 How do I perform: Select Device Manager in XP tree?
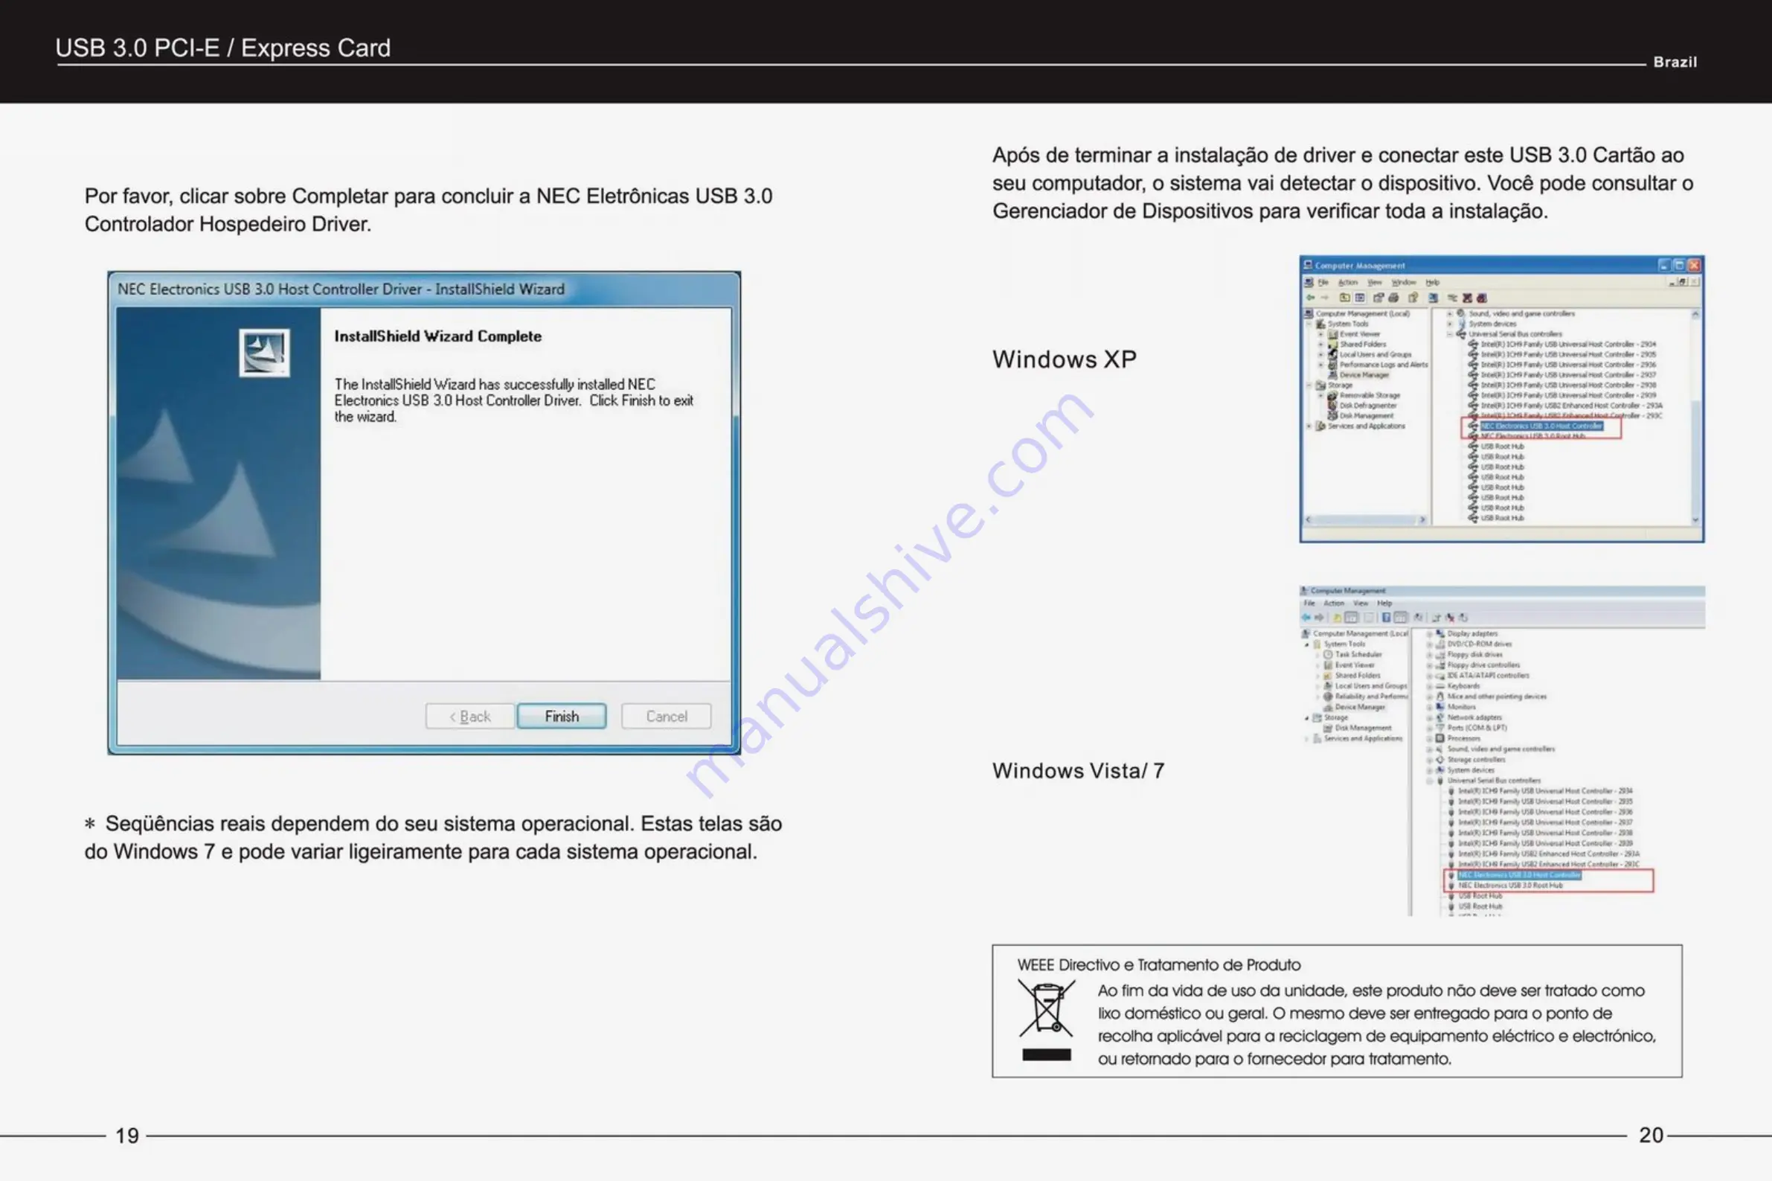[x=1365, y=375]
